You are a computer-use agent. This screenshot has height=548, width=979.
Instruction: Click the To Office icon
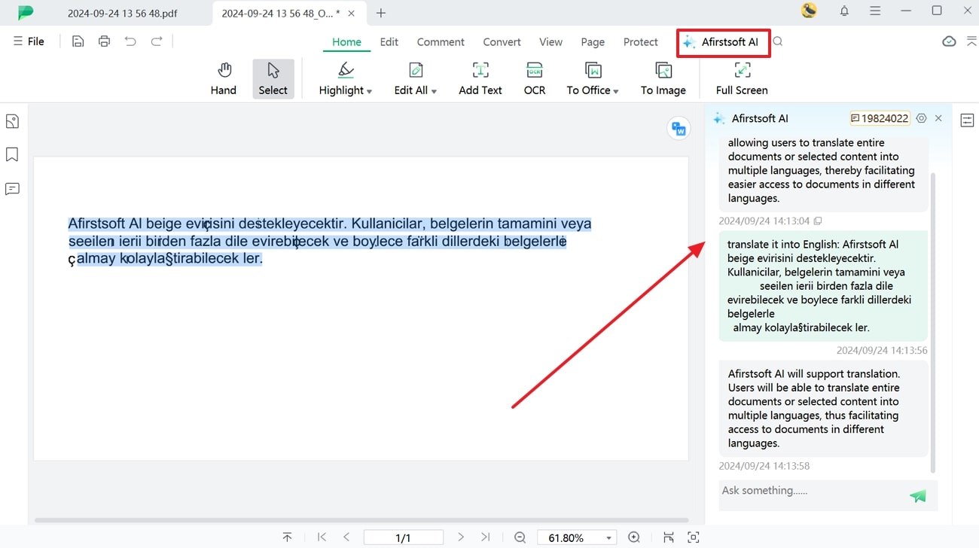[x=593, y=71]
